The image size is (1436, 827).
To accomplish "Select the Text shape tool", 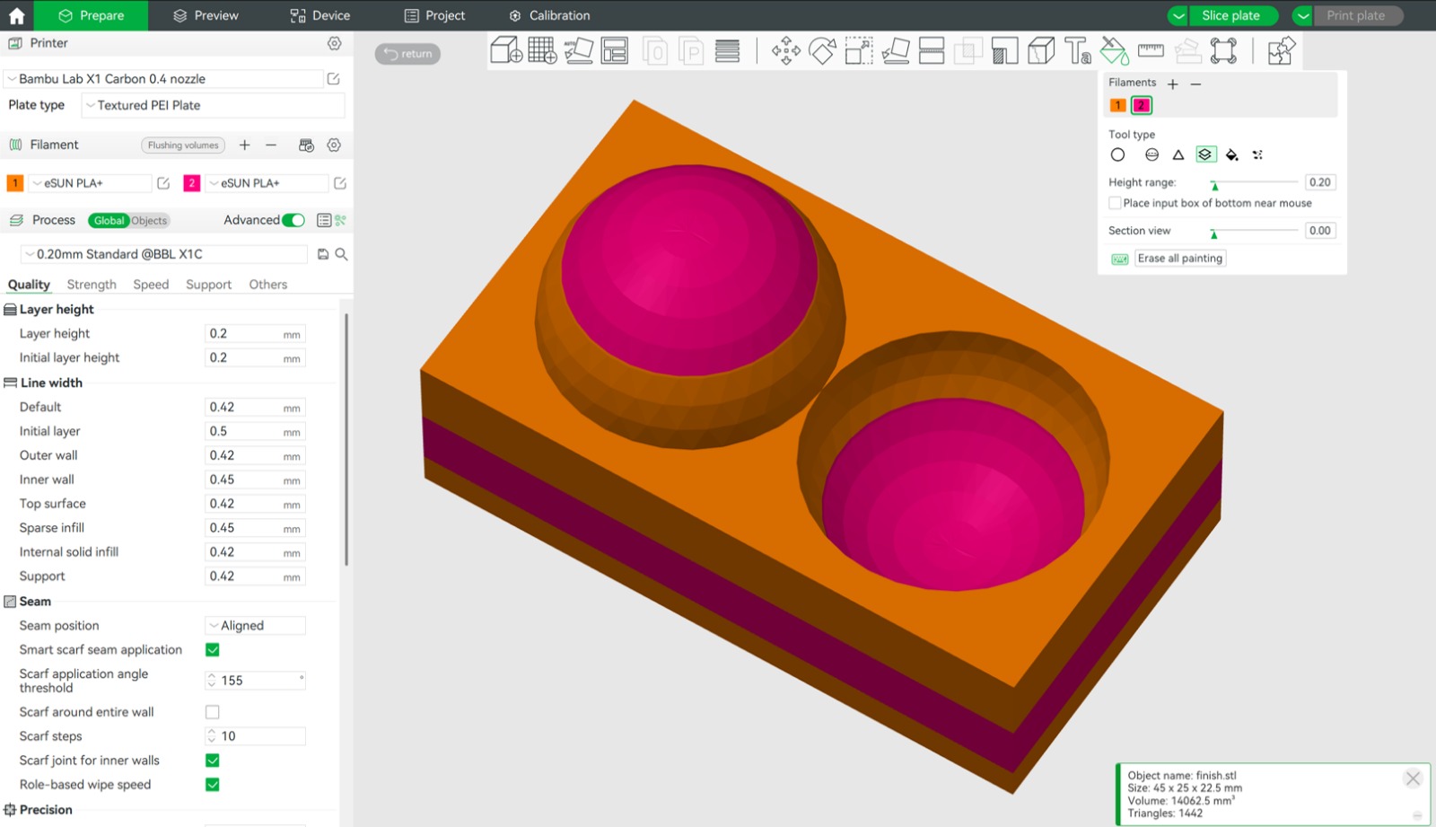I will (1078, 51).
